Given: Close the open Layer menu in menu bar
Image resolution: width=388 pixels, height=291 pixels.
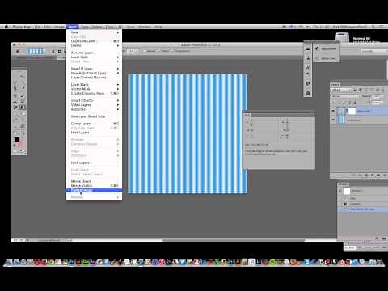Looking at the screenshot, I should click(72, 27).
